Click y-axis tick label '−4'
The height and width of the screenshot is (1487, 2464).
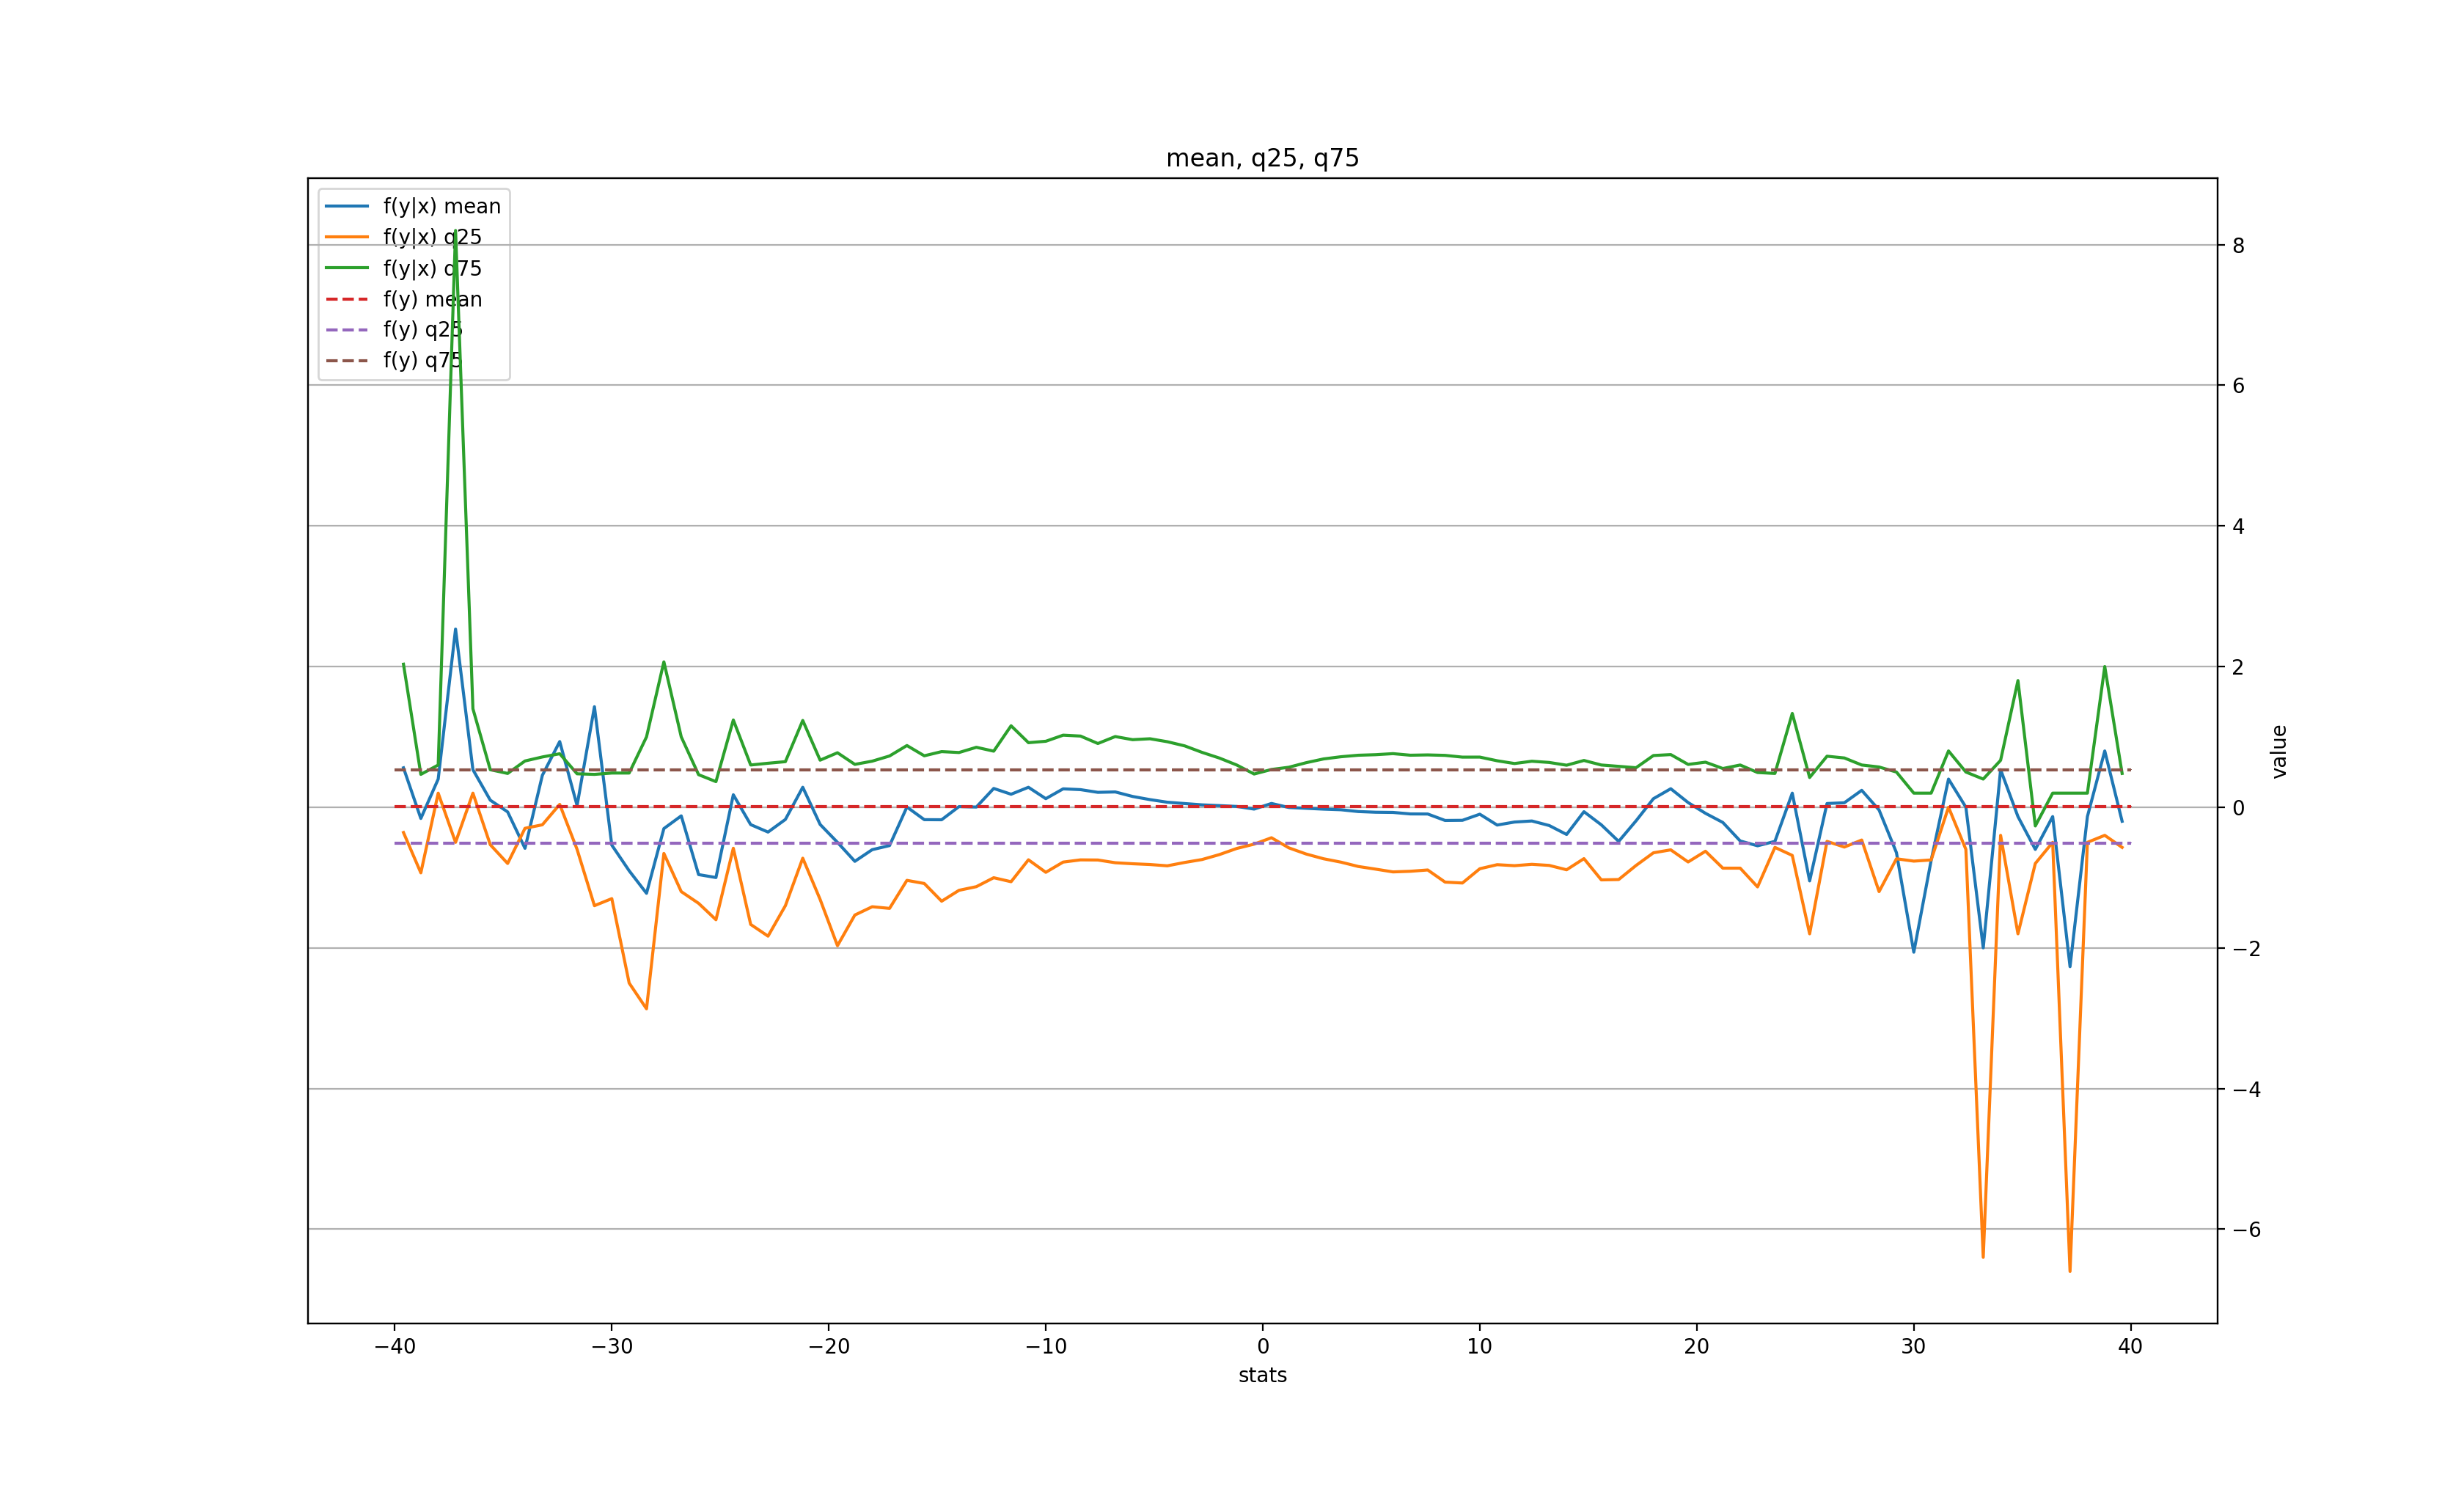pos(2246,1090)
